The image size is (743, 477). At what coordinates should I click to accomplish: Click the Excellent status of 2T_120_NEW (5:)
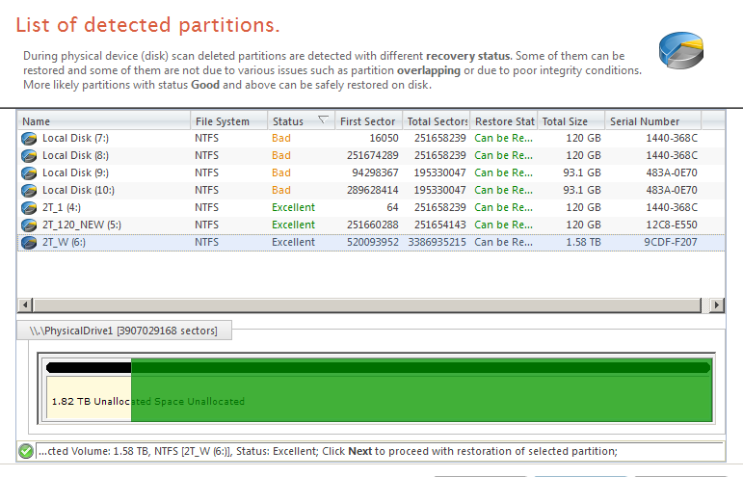[293, 225]
